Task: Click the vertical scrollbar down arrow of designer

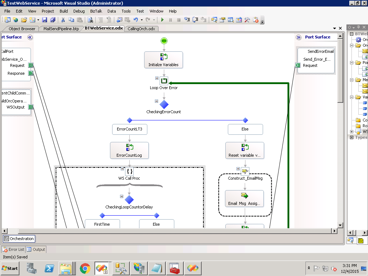Action: point(340,225)
